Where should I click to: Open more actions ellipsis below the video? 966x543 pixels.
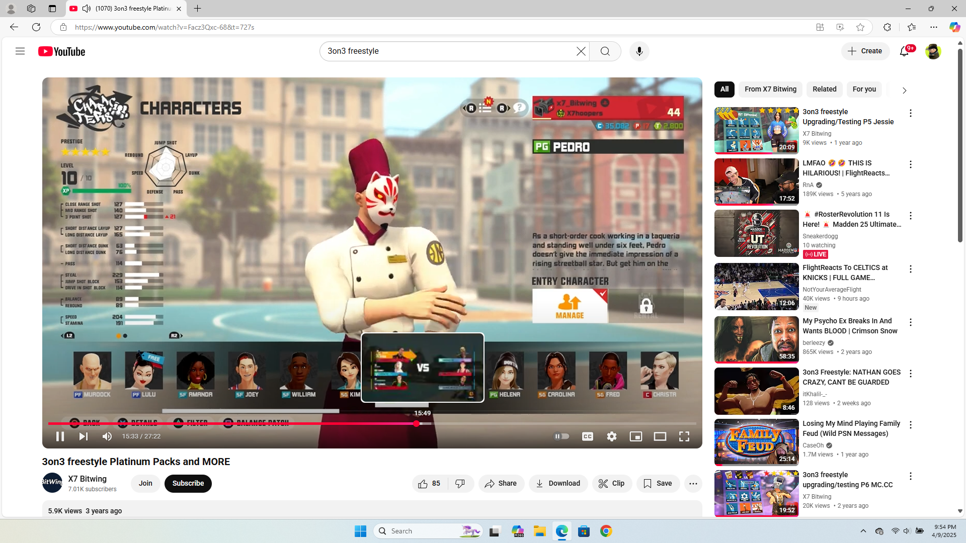click(693, 484)
